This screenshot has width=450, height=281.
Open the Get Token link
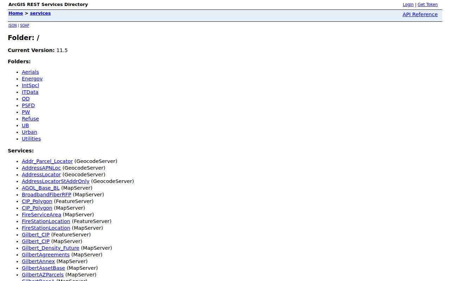point(427,5)
